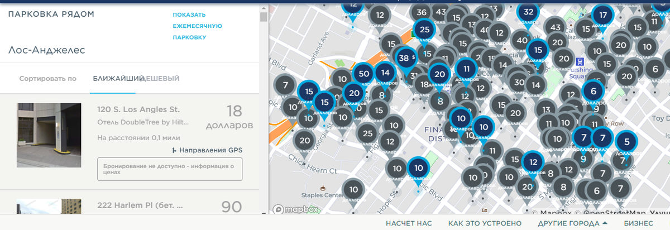This screenshot has width=670, height=230.
Task: Click ПОКАЗАТЬ ЕЖЕМЕСЯЧНУЮ ПАРКОВКУ link
Action: tap(198, 26)
